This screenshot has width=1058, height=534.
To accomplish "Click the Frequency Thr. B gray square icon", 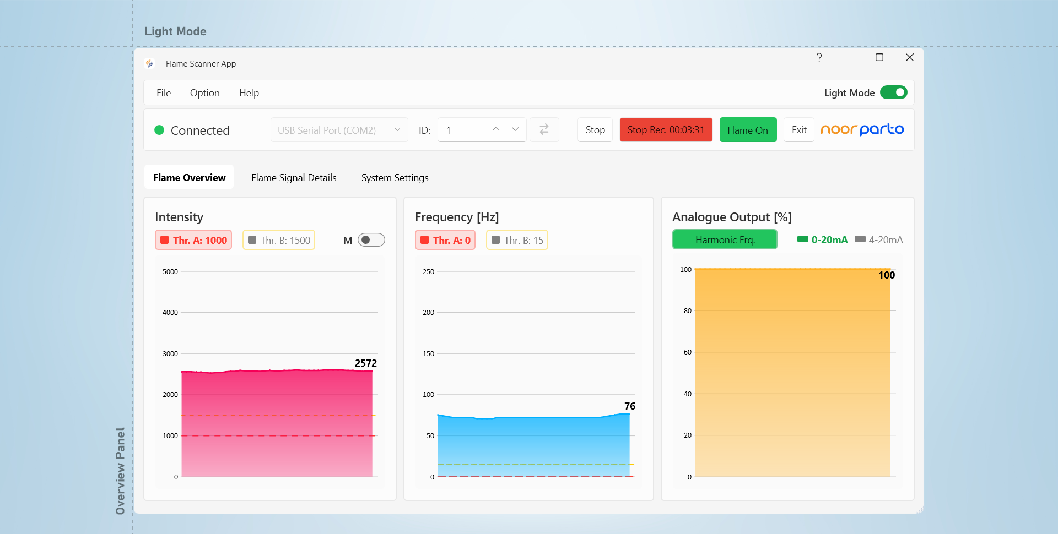I will pos(495,240).
